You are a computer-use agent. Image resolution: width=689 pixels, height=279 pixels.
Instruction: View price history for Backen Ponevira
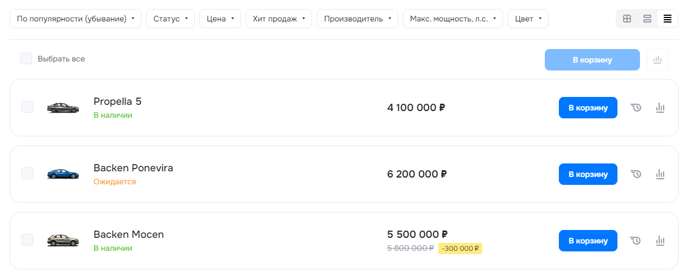click(x=636, y=174)
